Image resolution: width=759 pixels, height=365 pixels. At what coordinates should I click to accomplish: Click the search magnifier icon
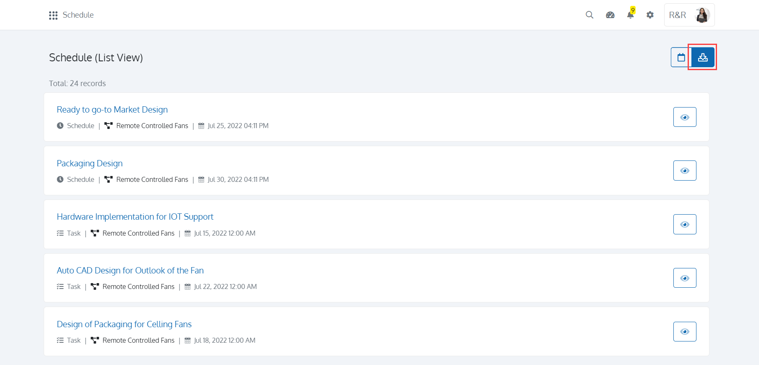pyautogui.click(x=589, y=15)
